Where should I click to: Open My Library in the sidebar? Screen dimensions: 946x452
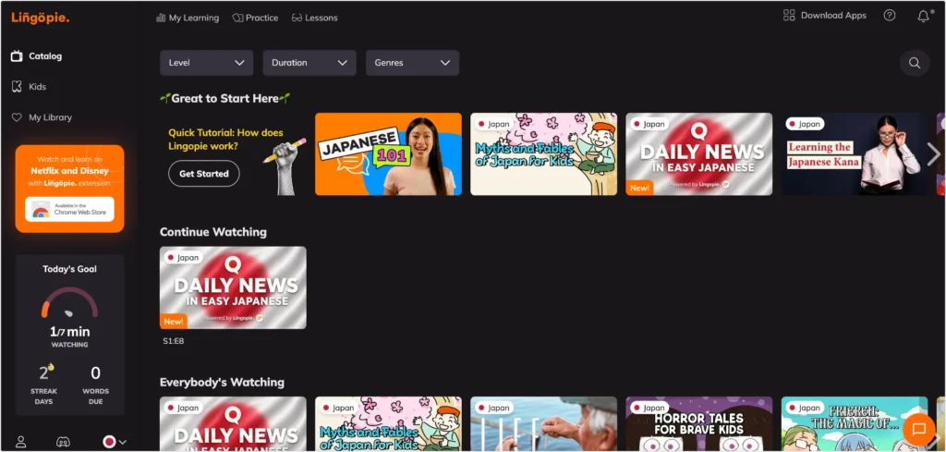pyautogui.click(x=42, y=117)
